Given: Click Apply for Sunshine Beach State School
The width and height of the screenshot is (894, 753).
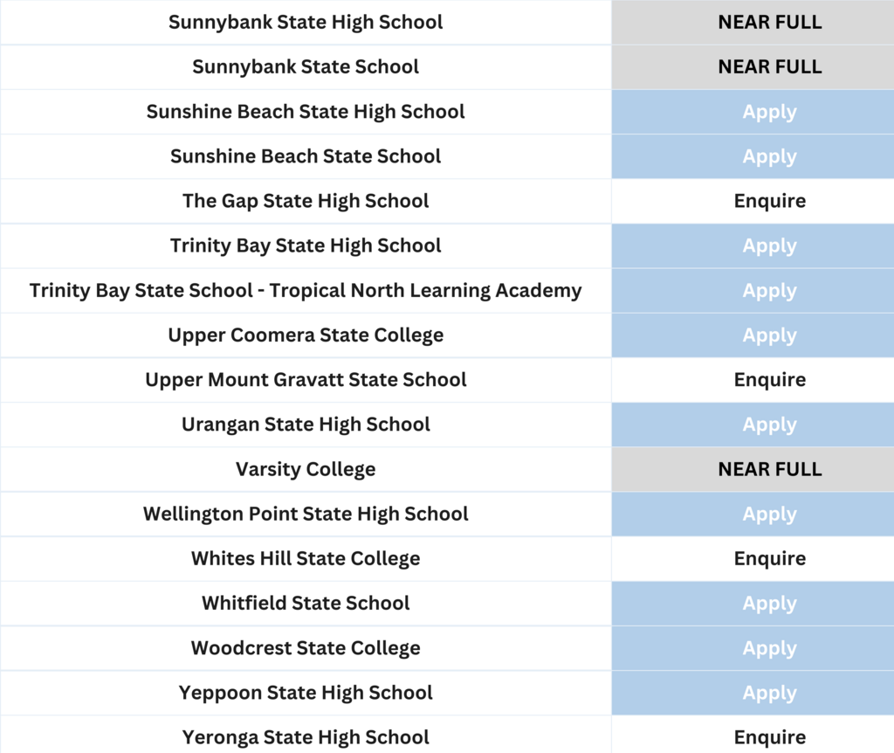Looking at the screenshot, I should pyautogui.click(x=769, y=156).
